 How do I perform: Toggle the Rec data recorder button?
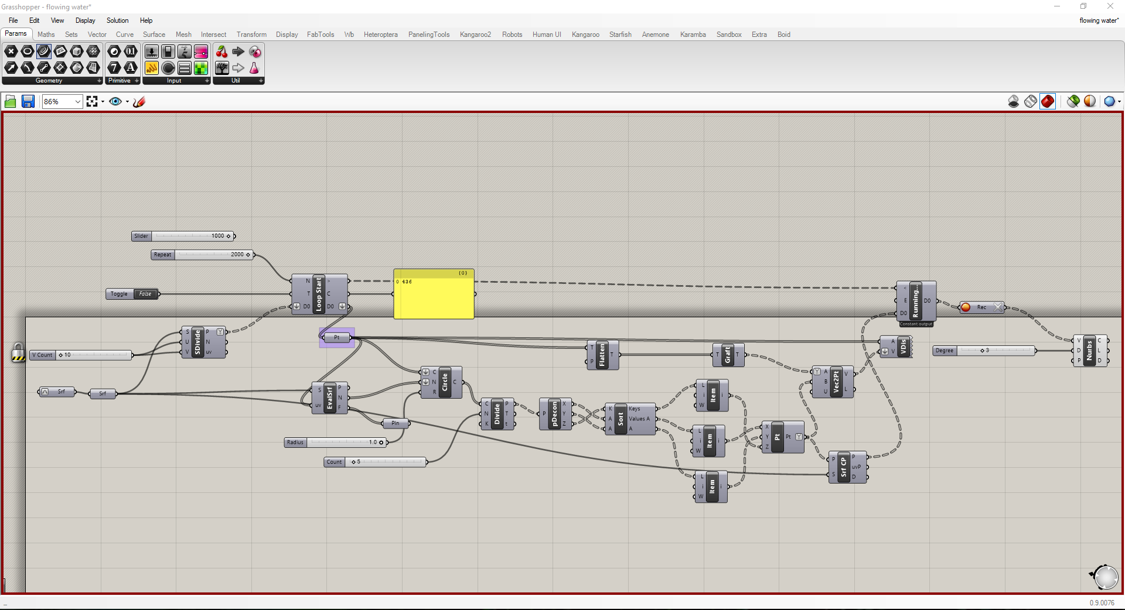(981, 307)
